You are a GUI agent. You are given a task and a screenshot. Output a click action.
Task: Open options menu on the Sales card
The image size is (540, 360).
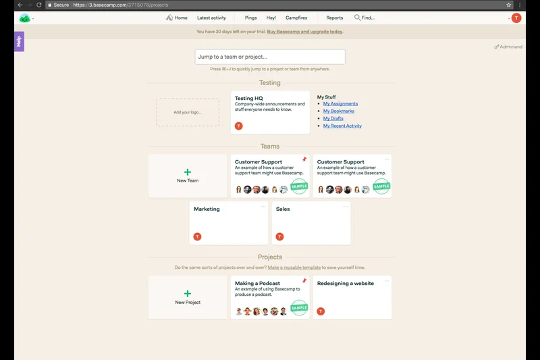(x=346, y=207)
